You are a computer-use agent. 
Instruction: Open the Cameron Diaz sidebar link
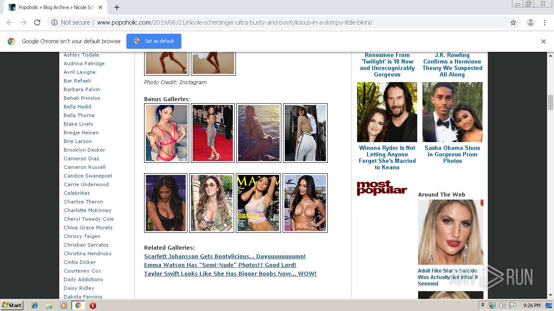coord(81,159)
